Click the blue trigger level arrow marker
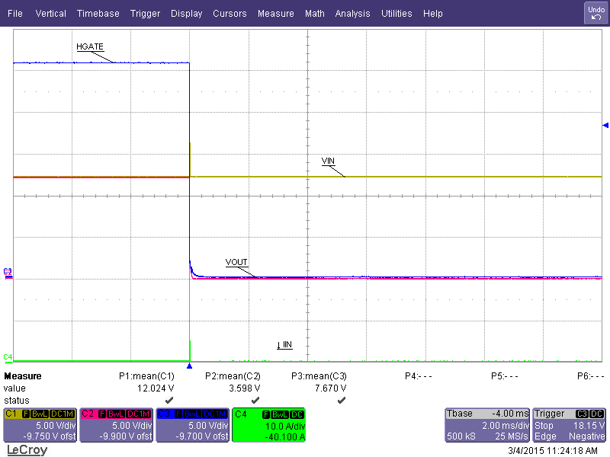 click(x=605, y=125)
